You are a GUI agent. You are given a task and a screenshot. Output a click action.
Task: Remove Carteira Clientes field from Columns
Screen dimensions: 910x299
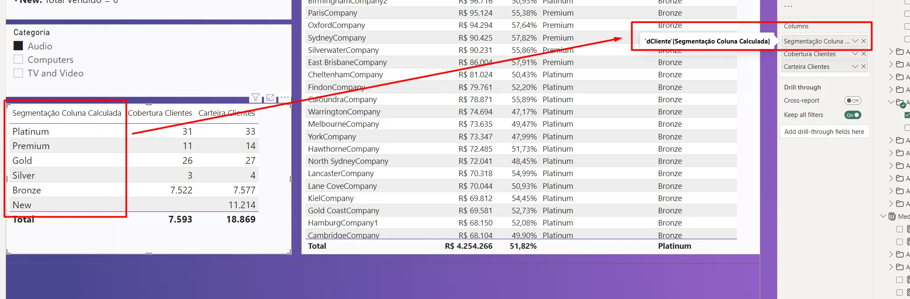click(863, 67)
